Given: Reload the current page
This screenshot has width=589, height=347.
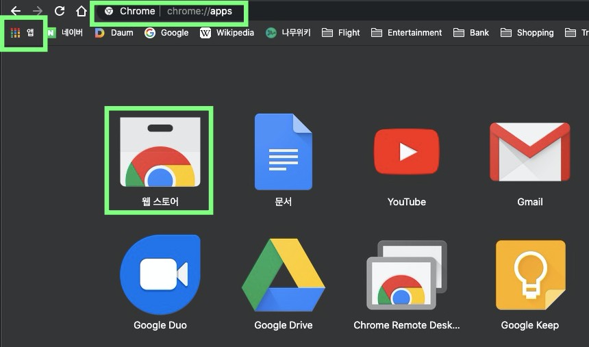Looking at the screenshot, I should [60, 11].
